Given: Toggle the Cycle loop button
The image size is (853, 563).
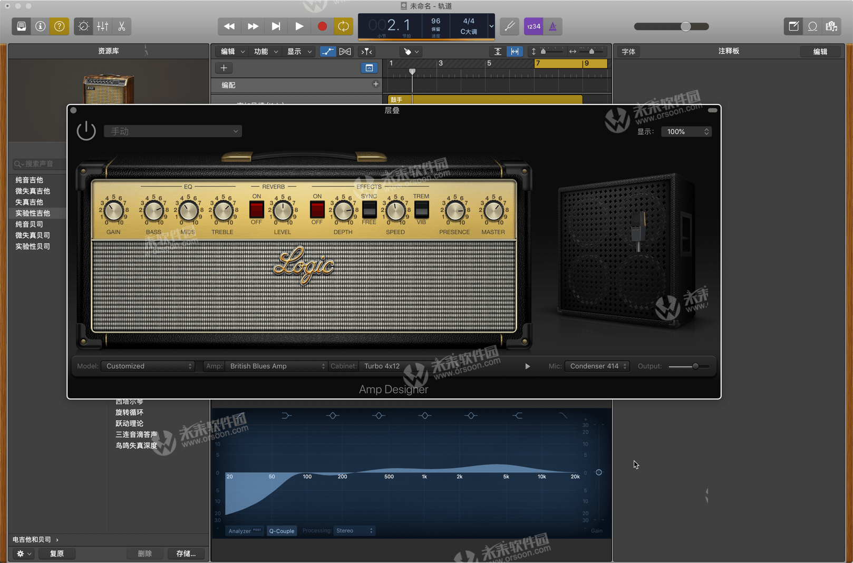Looking at the screenshot, I should 344,26.
